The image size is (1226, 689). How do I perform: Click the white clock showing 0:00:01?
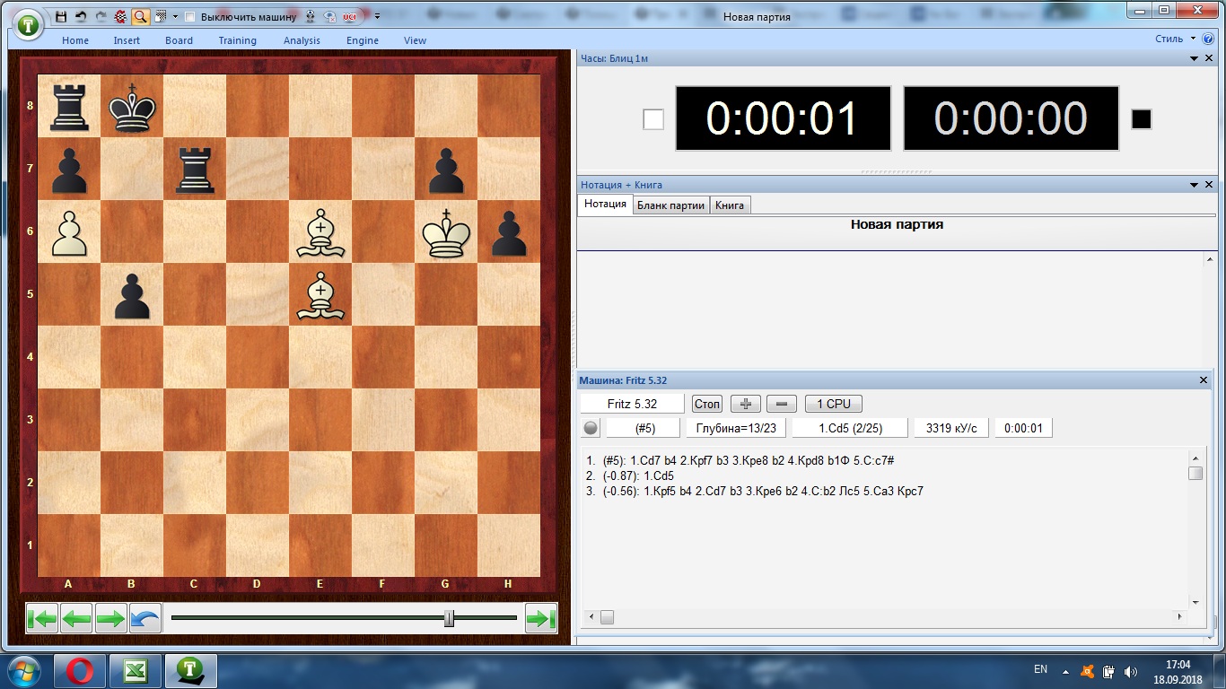783,118
